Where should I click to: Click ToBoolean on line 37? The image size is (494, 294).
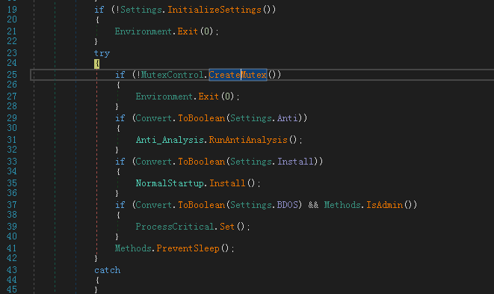tap(201, 206)
